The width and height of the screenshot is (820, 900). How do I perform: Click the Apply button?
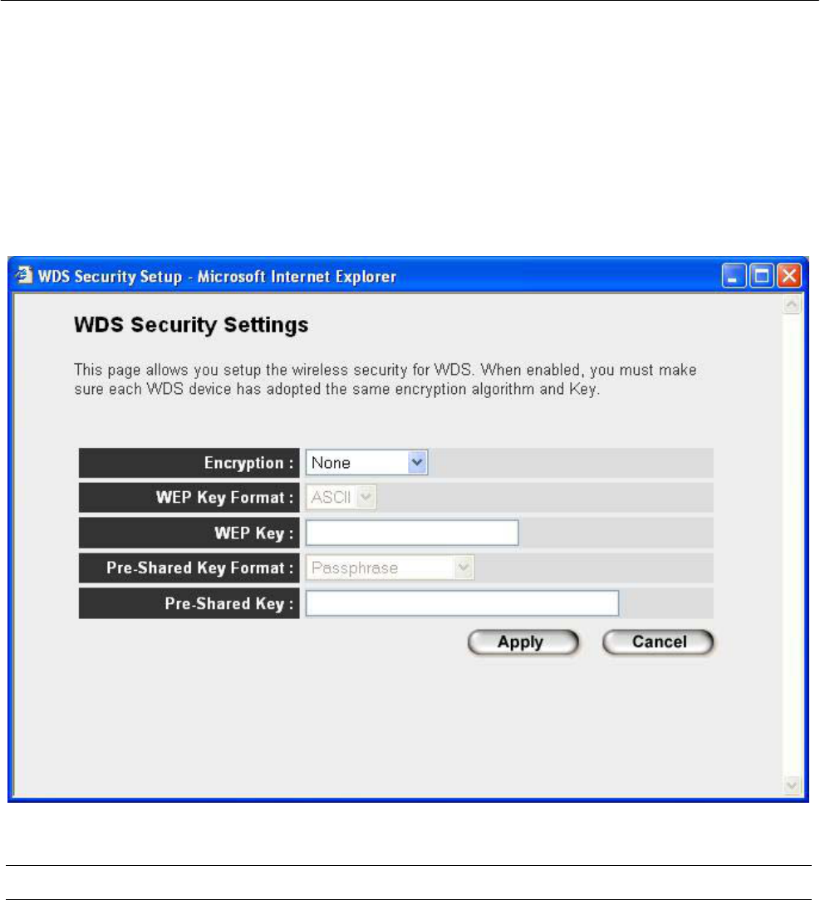pyautogui.click(x=523, y=642)
